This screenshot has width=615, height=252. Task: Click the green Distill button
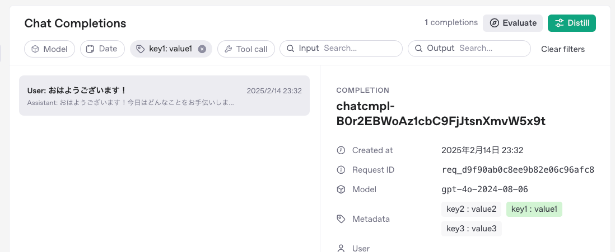(x=572, y=23)
